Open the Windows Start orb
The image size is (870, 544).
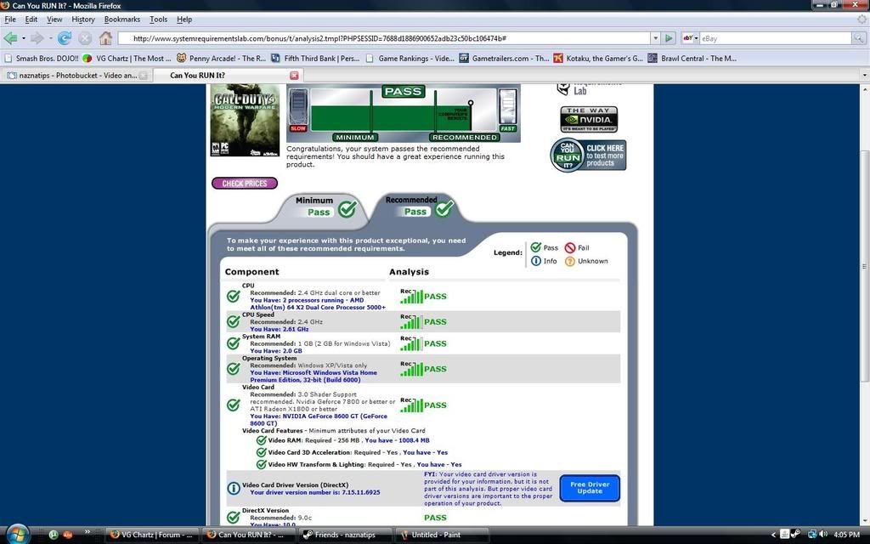(x=17, y=534)
